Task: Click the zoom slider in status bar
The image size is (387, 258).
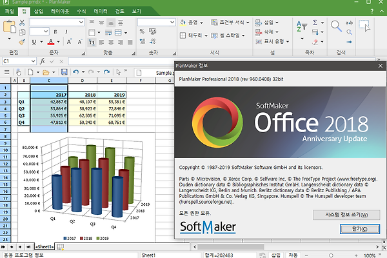Action: click(331, 255)
